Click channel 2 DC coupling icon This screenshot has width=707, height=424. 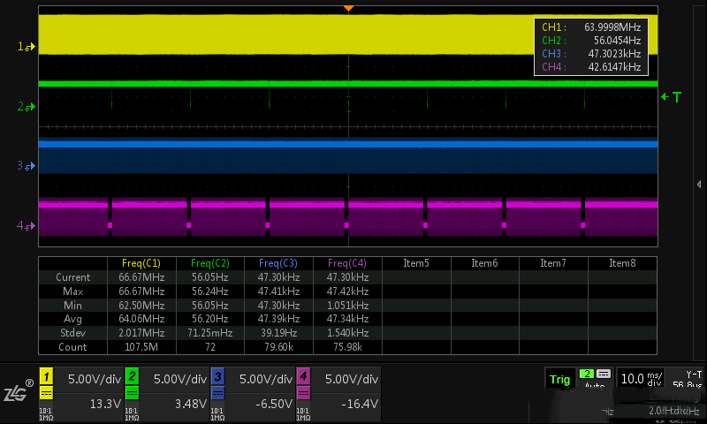coord(132,393)
